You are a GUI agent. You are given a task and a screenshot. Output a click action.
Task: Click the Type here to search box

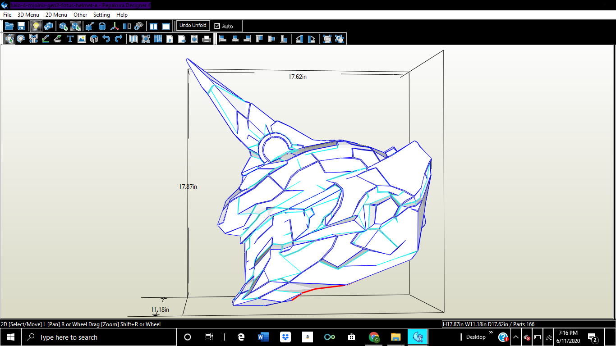[x=99, y=337]
